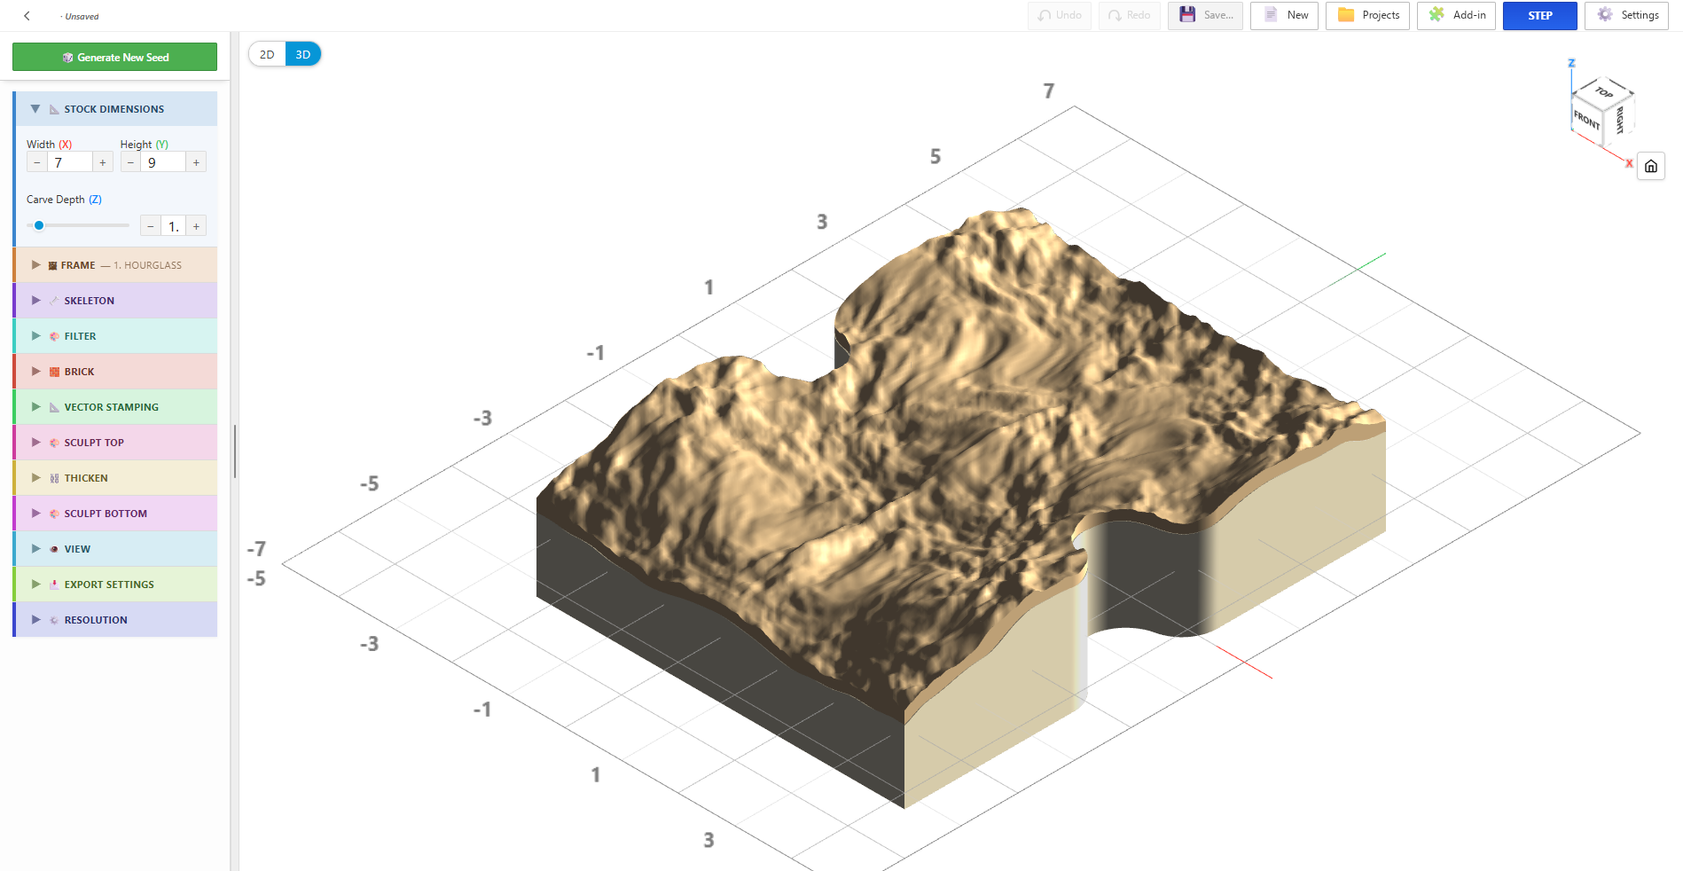
Task: Click the Undo arrow icon
Action: click(x=1045, y=15)
